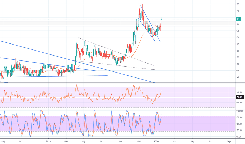This screenshot has width=245, height=144.
Task: Click the green 84 current price tag
Action: coord(238,19)
